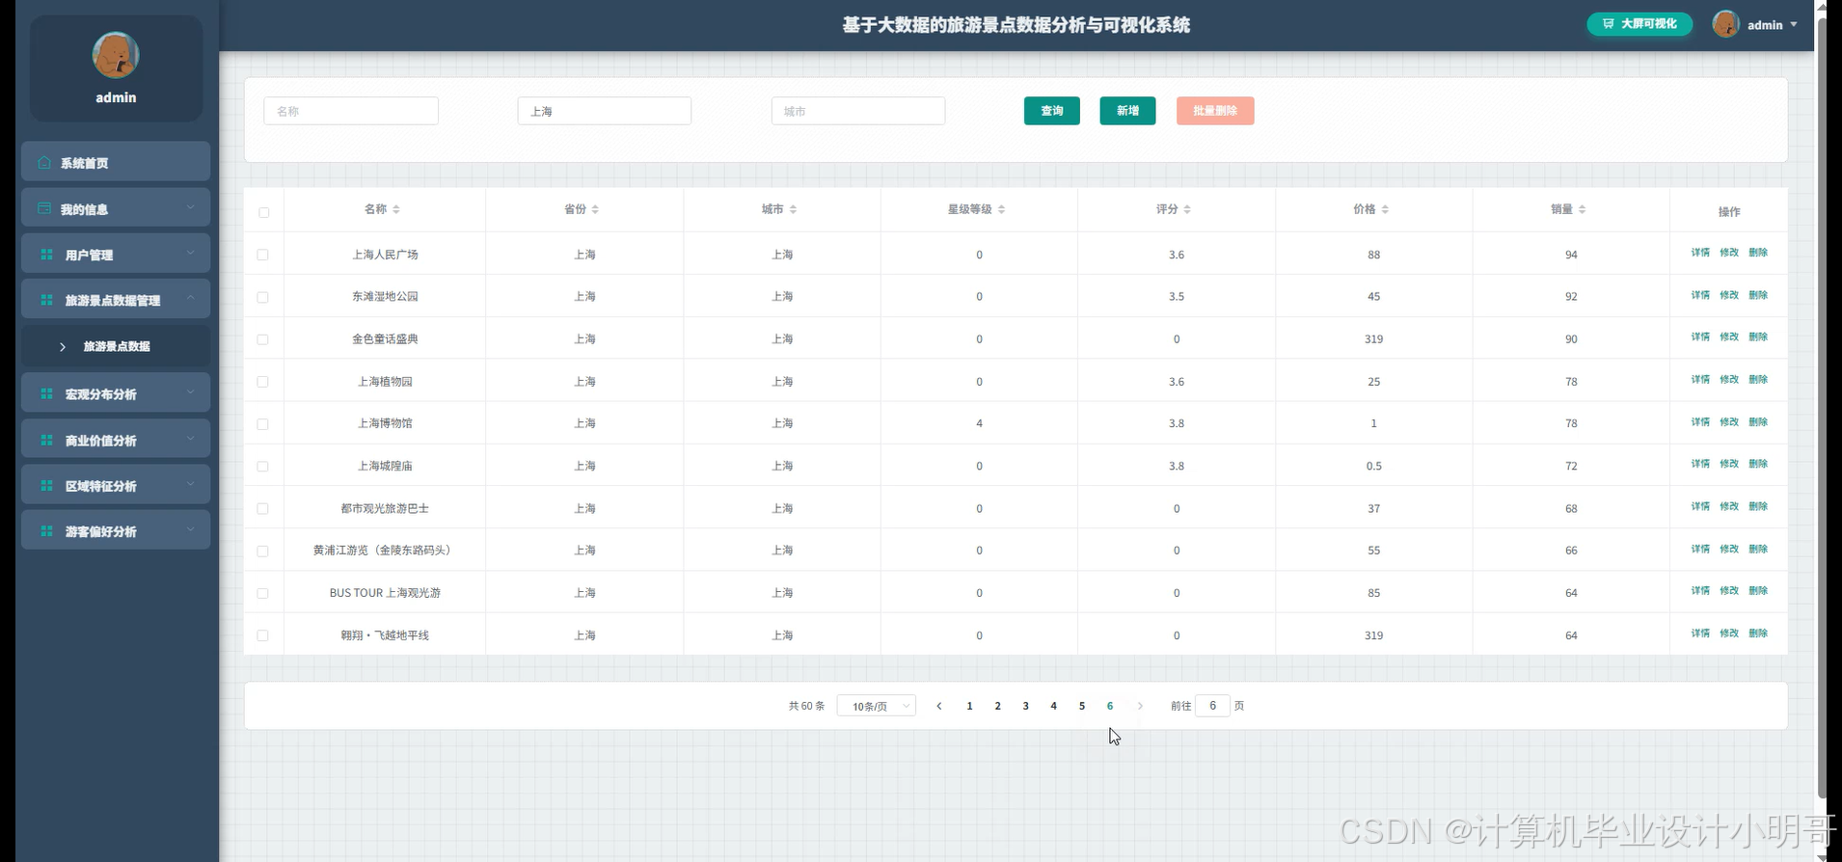Check the row for 上海植物园
This screenshot has width=1842, height=862.
pyautogui.click(x=262, y=382)
